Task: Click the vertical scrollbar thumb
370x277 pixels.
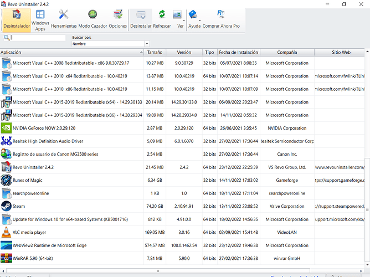Action: tap(367, 210)
